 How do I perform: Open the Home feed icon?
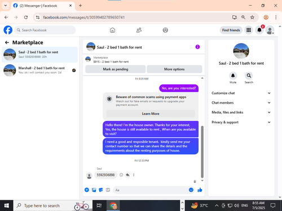coord(112,30)
